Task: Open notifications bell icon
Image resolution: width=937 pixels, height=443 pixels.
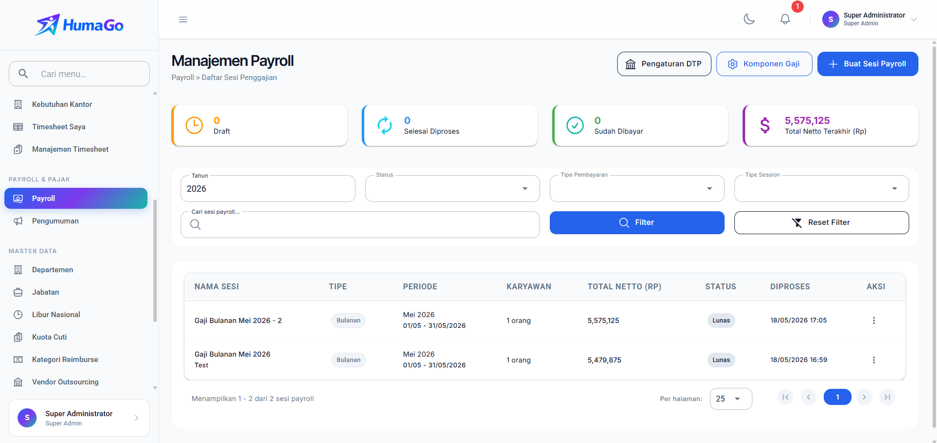Action: tap(785, 19)
